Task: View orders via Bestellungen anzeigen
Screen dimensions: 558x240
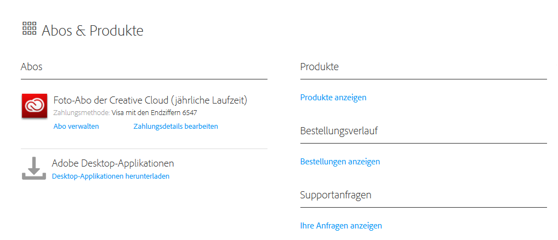Action: click(x=340, y=162)
